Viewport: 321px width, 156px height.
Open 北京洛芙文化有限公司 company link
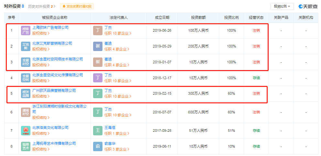click(50, 128)
